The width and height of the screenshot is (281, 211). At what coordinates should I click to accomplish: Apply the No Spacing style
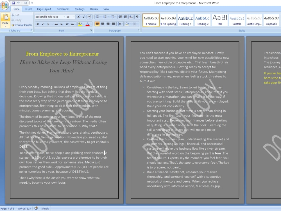[x=168, y=20]
